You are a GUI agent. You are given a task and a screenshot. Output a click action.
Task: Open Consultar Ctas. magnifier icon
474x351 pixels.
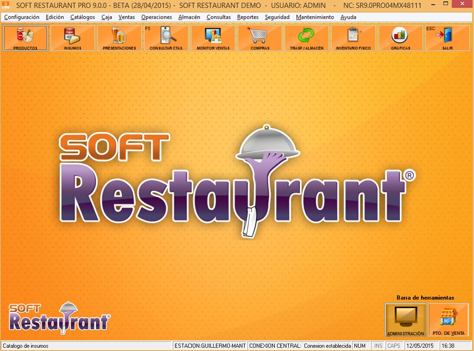(166, 38)
